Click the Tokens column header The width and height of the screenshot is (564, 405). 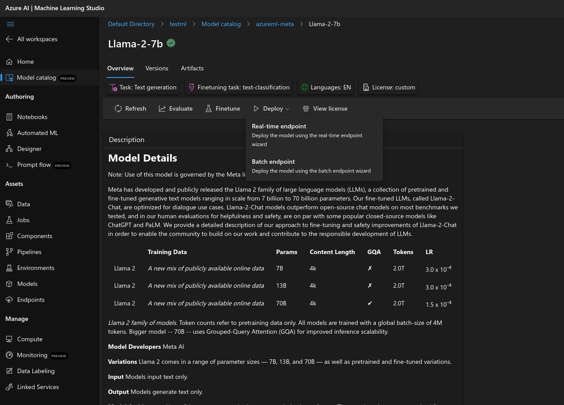[403, 252]
